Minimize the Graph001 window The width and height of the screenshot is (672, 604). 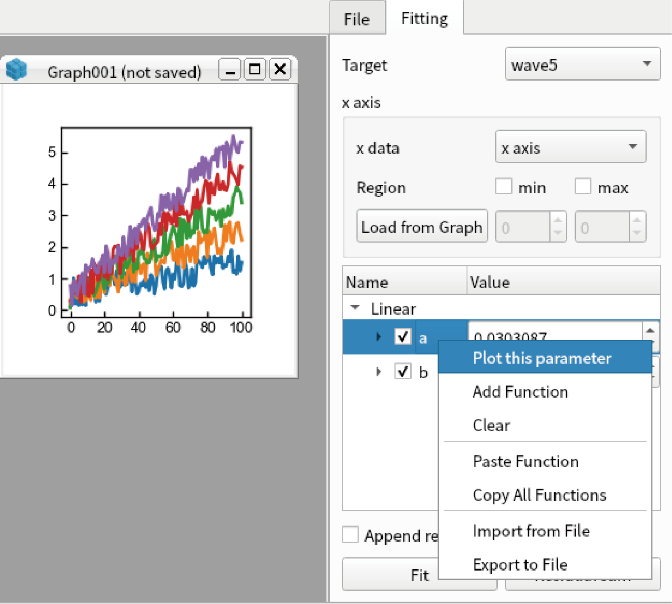(230, 69)
